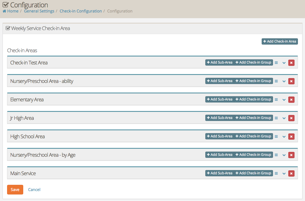Remove High School Area via red X icon
305x201 pixels.
291,136
